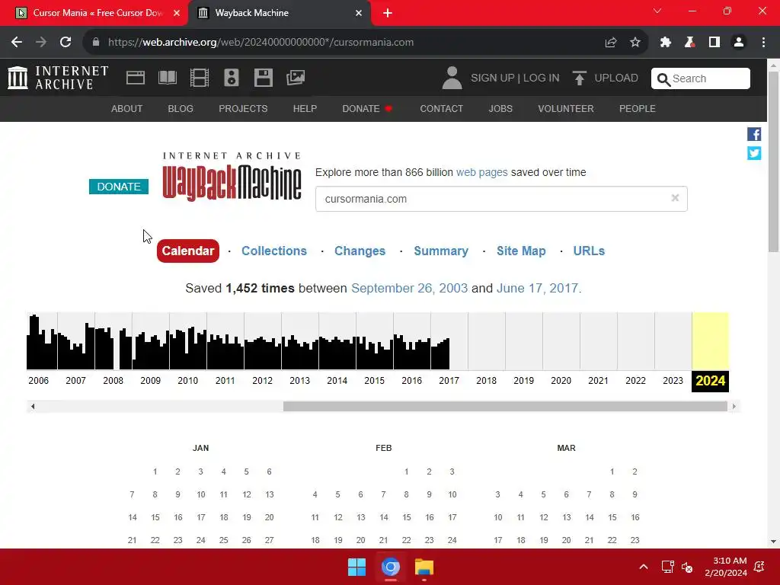Open File Explorer from the taskbar
Image resolution: width=780 pixels, height=585 pixels.
point(424,567)
